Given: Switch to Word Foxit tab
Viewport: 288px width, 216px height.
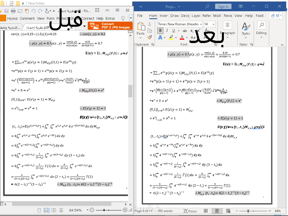Looking at the screenshot, I should click(x=260, y=16).
